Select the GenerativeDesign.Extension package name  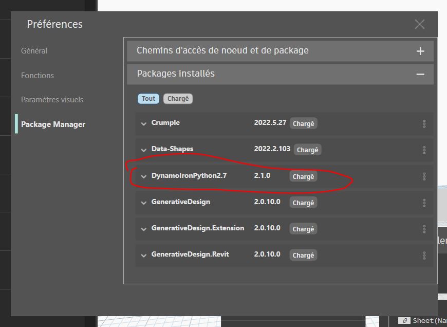(198, 228)
